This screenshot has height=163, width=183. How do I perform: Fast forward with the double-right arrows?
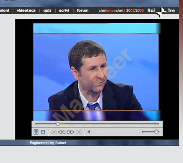pos(71,132)
